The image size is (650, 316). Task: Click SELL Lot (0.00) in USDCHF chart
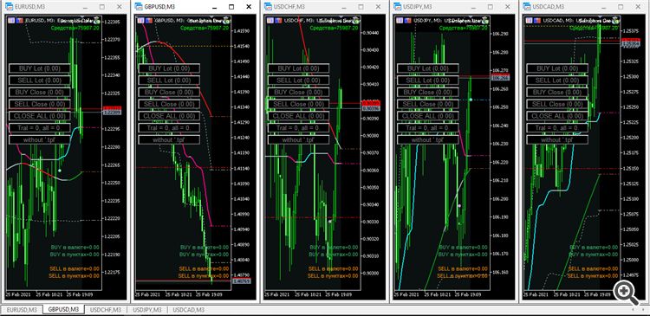(x=298, y=81)
